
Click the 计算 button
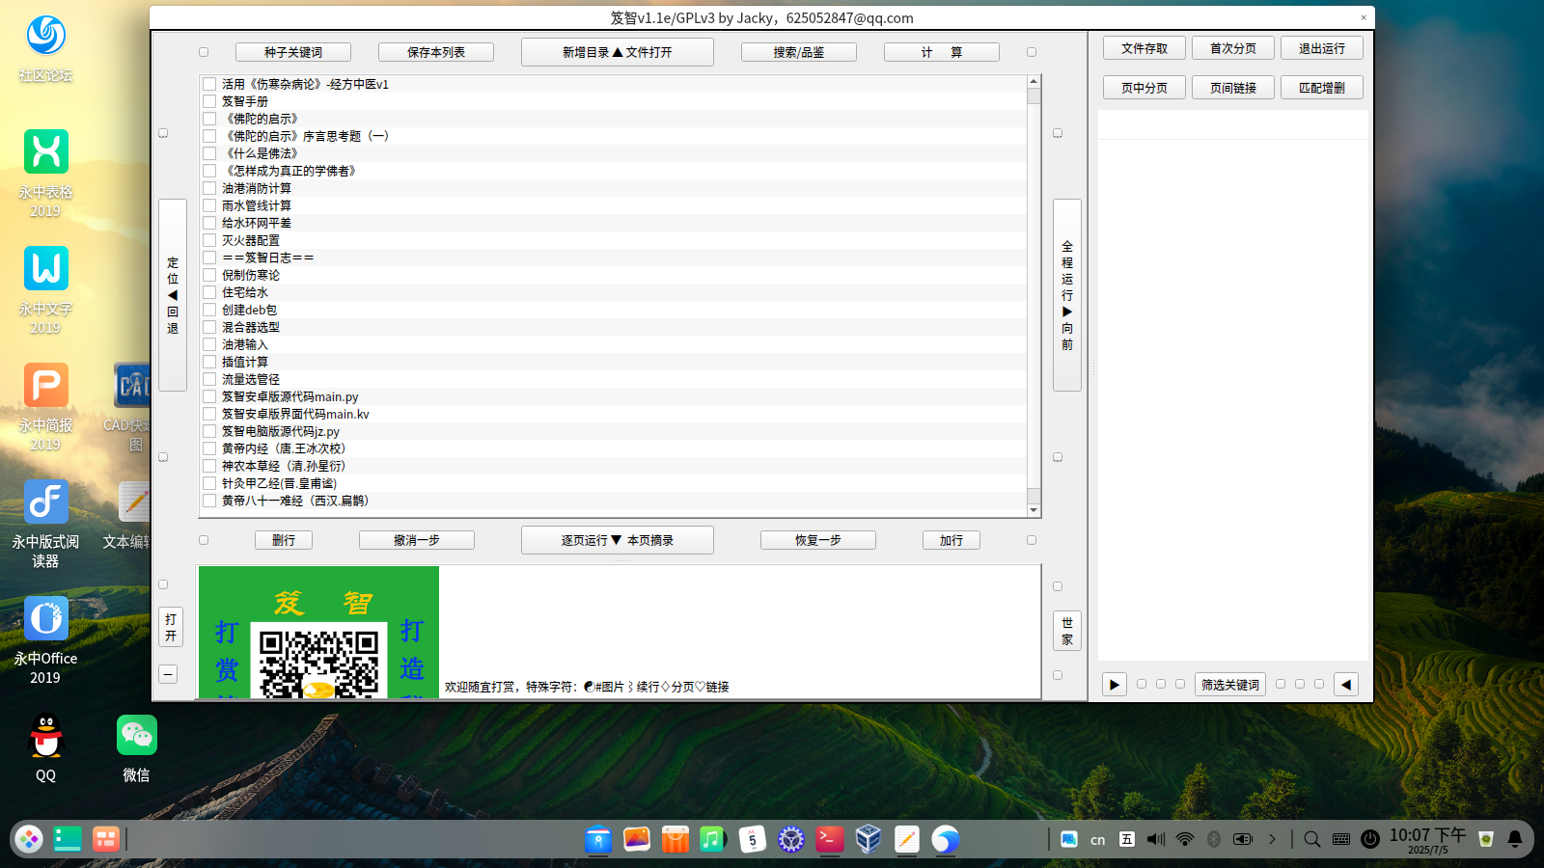tap(942, 52)
